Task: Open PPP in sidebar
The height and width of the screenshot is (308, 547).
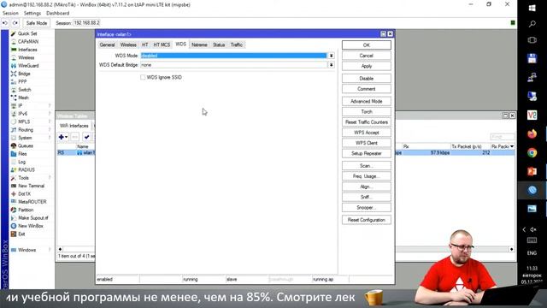Action: pyautogui.click(x=22, y=82)
